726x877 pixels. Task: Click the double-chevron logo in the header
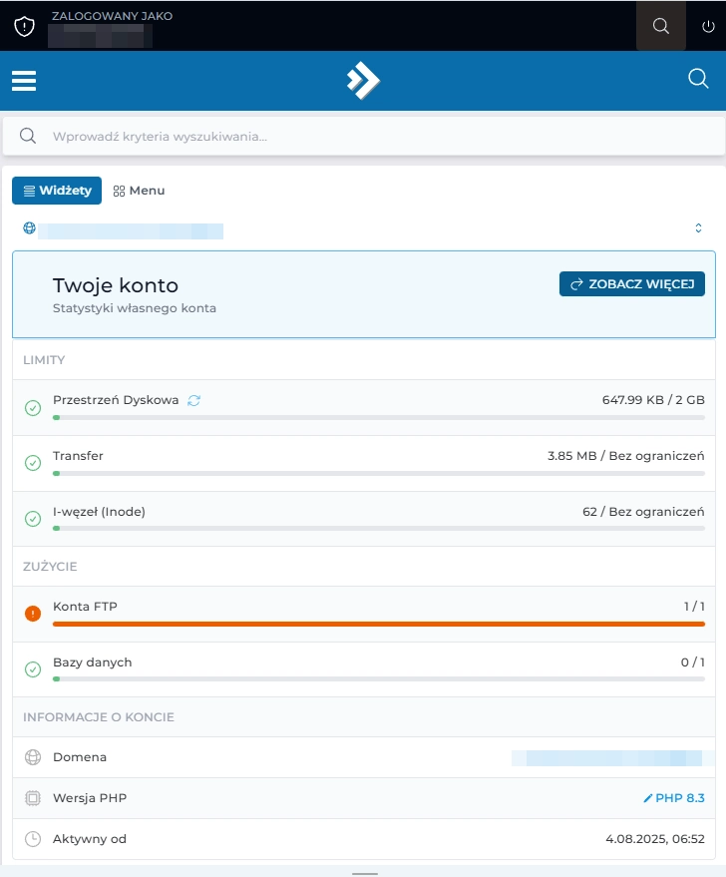pyautogui.click(x=363, y=80)
